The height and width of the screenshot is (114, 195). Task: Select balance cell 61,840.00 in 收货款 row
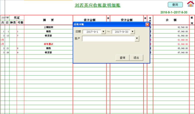(171, 36)
